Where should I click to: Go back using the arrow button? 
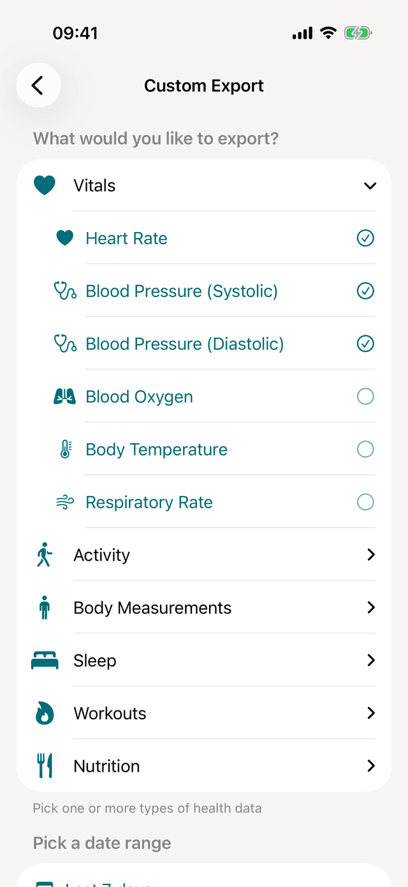tap(38, 85)
